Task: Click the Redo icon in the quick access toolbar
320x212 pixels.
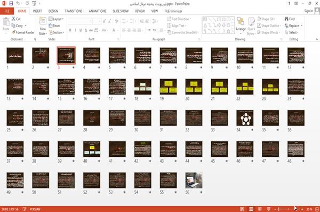Action: point(27,3)
